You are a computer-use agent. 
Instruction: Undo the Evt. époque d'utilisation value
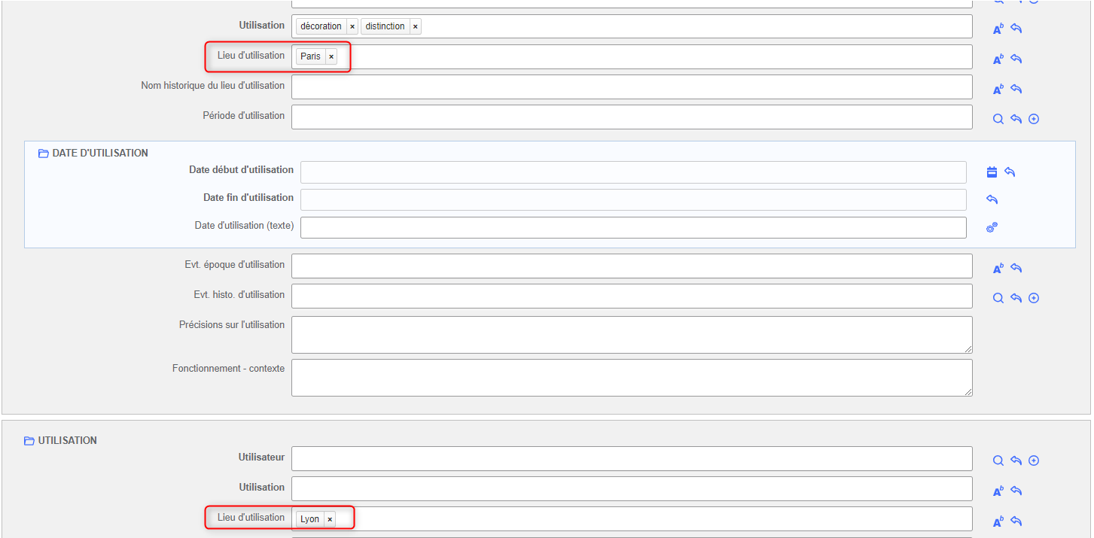point(1016,268)
